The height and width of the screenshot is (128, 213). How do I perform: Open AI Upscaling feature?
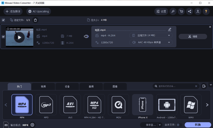point(38,12)
